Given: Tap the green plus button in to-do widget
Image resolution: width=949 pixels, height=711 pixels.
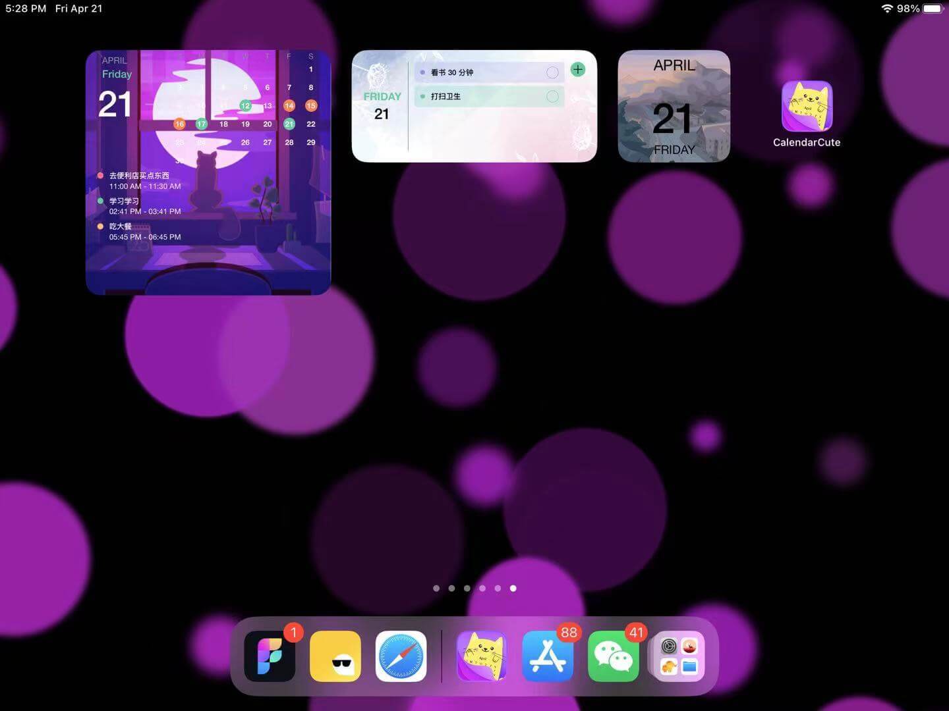Looking at the screenshot, I should coord(578,69).
